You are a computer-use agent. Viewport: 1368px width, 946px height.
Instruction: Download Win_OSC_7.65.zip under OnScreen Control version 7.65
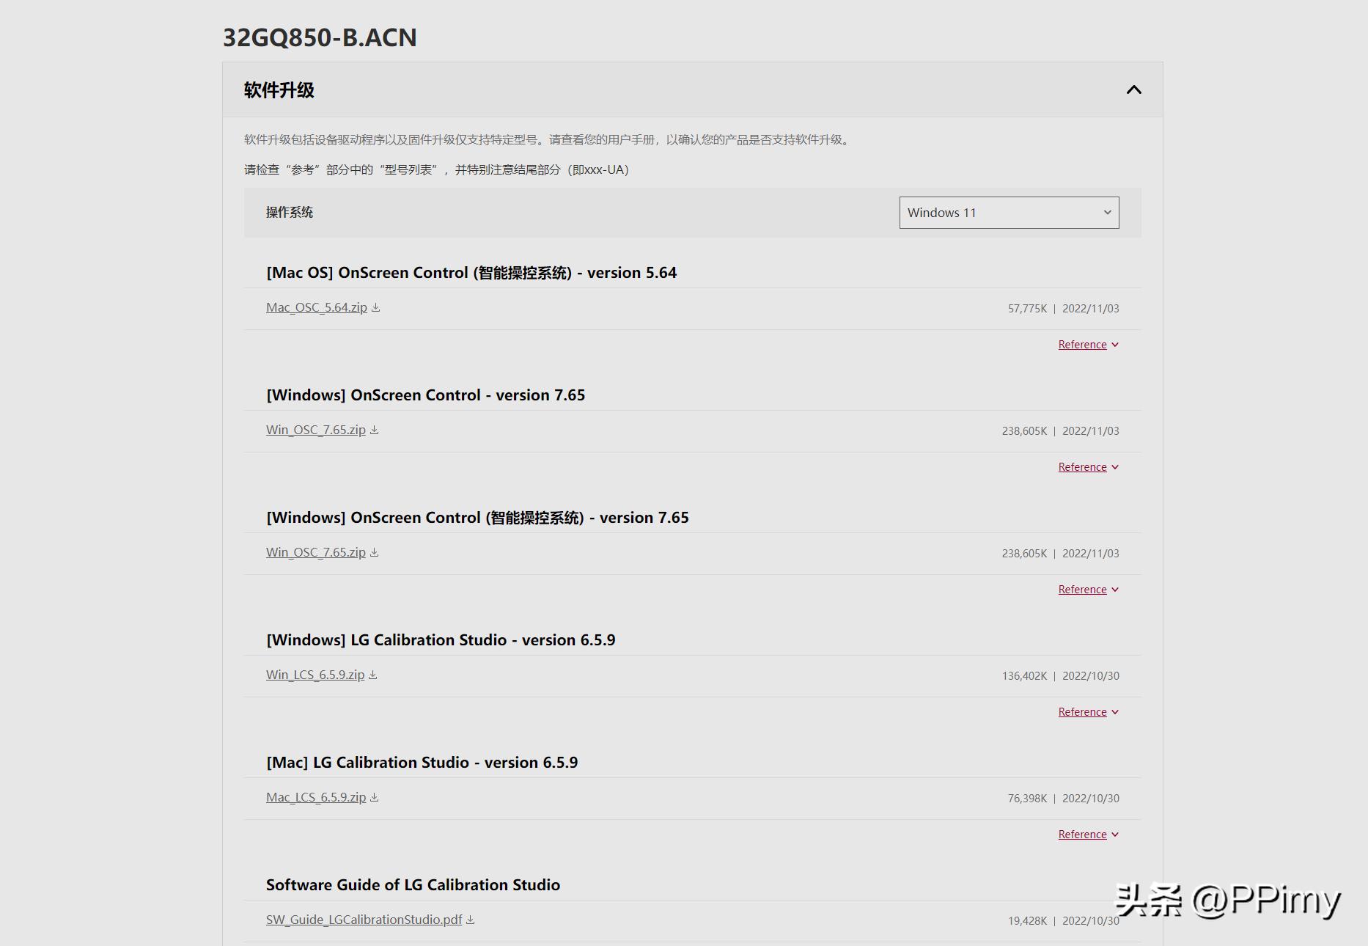[x=316, y=430]
